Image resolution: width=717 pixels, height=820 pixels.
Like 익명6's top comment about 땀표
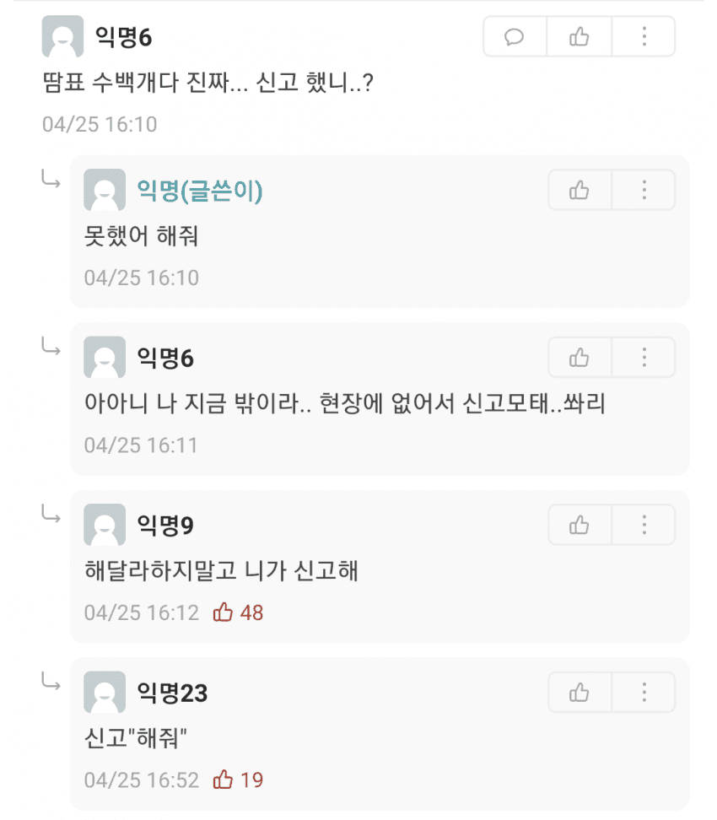[580, 37]
